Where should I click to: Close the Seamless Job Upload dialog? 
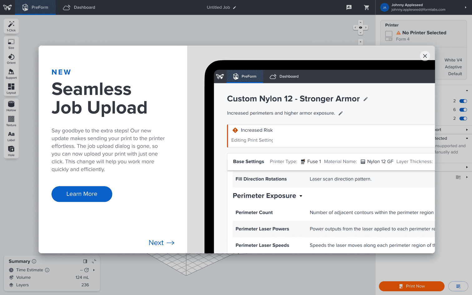click(425, 56)
